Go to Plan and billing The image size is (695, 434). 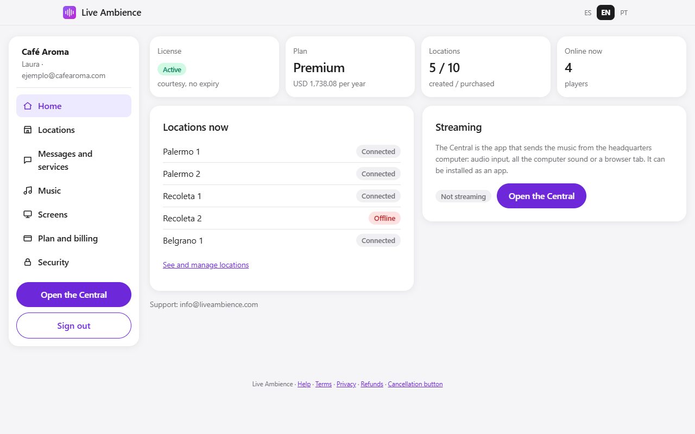[x=74, y=238]
